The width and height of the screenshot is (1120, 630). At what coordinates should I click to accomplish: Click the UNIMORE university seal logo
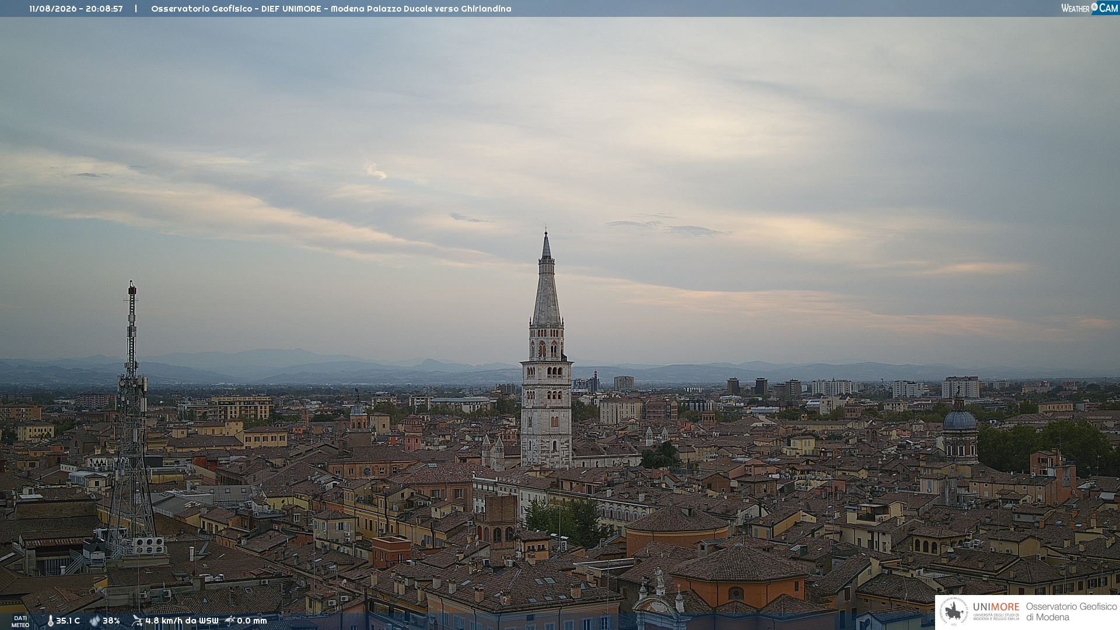pyautogui.click(x=954, y=611)
